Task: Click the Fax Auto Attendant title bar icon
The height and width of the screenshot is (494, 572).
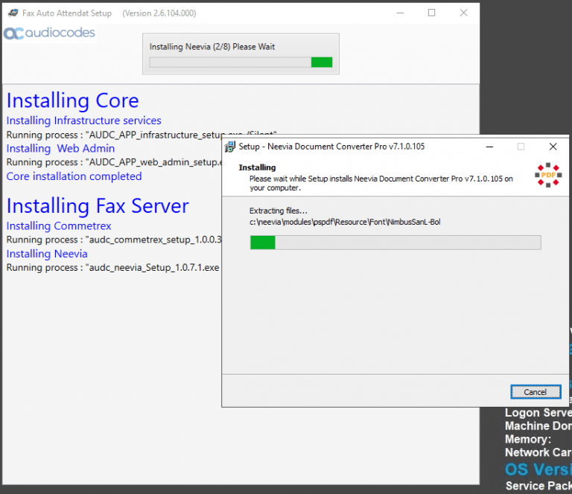Action: pos(13,13)
